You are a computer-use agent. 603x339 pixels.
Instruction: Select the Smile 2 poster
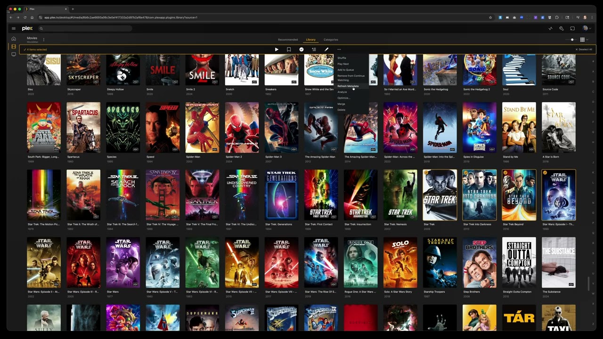[x=202, y=70]
